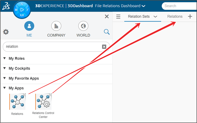This screenshot has height=123, width=197.
Task: Click the Dassault Systèmes 3DS logo
Action: pos(6,6)
